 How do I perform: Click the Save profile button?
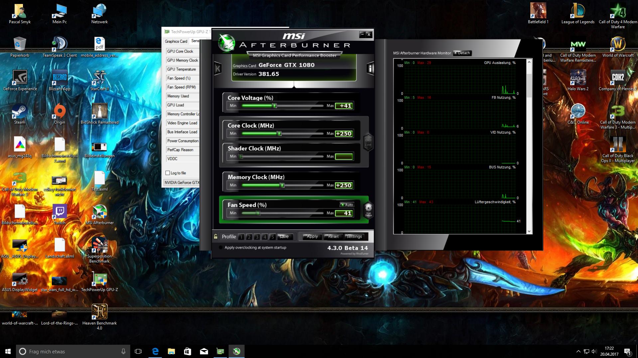pyautogui.click(x=285, y=237)
